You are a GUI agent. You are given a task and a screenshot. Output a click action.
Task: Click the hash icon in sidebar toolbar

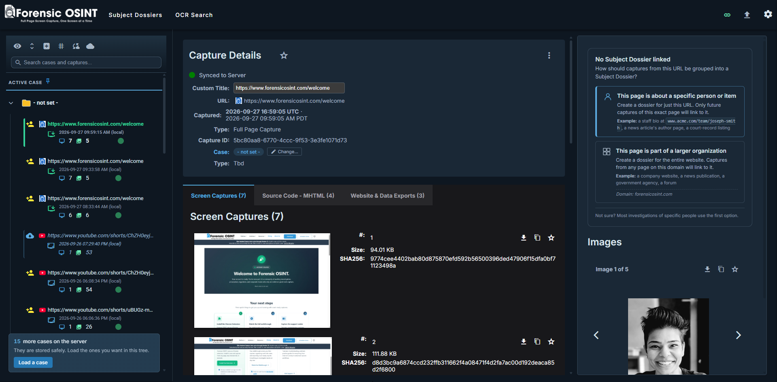point(61,46)
